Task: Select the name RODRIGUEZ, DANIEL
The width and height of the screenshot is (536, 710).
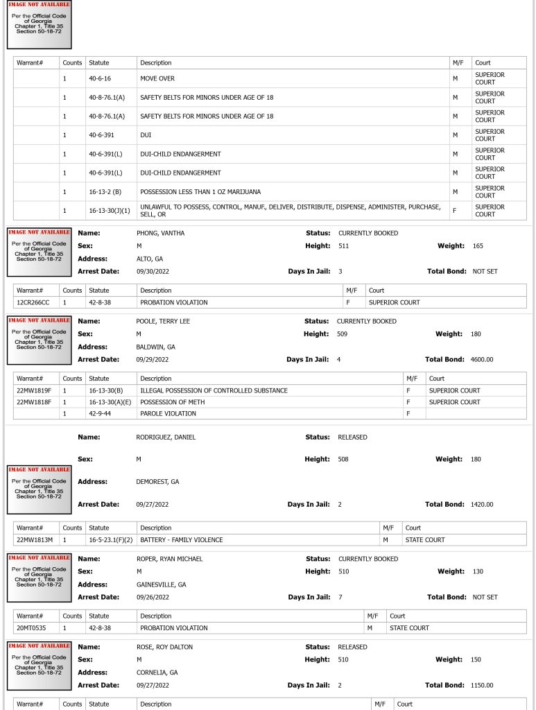Action: pos(166,437)
